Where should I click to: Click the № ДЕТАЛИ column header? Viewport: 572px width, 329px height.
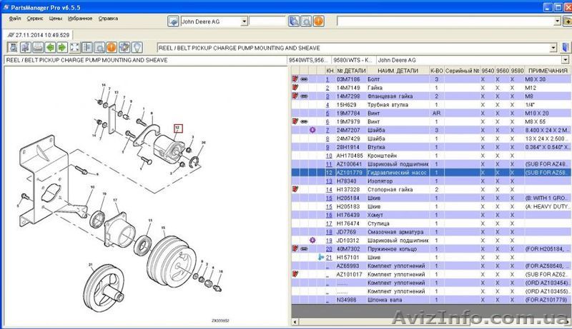tap(351, 71)
